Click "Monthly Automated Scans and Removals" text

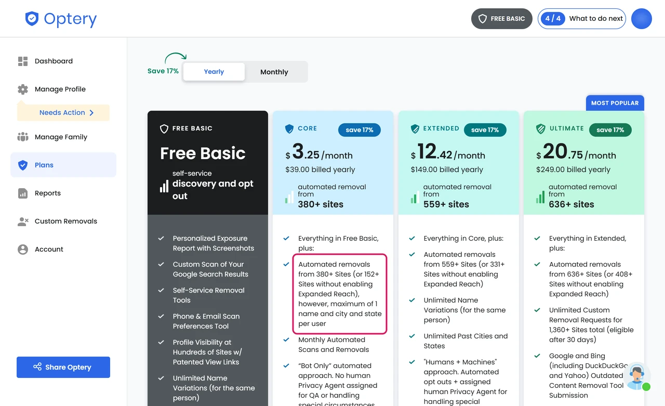click(x=334, y=345)
